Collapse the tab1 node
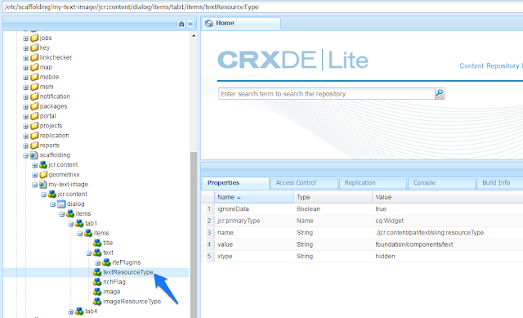Screen dimensions: 523x318 click(71, 223)
